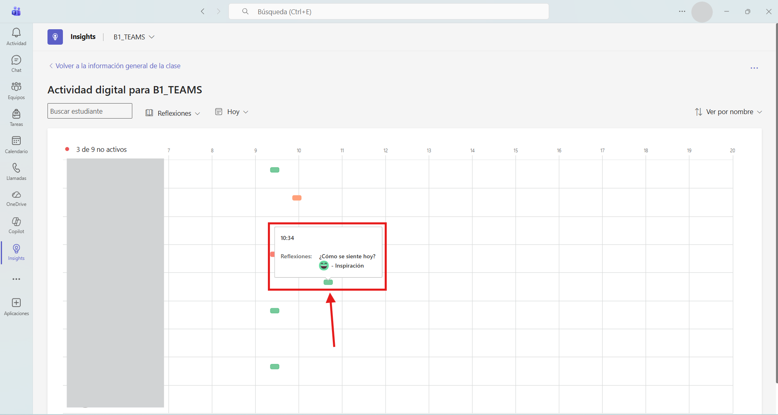Launch Copilot from the sidebar
778x415 pixels.
point(16,226)
